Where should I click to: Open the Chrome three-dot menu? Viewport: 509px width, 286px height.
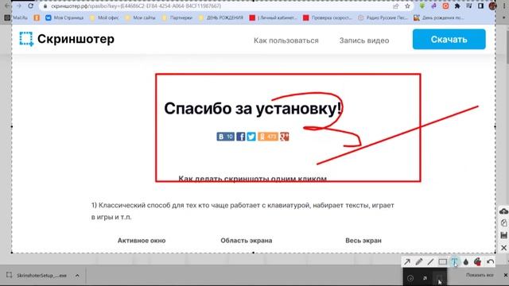(504, 6)
